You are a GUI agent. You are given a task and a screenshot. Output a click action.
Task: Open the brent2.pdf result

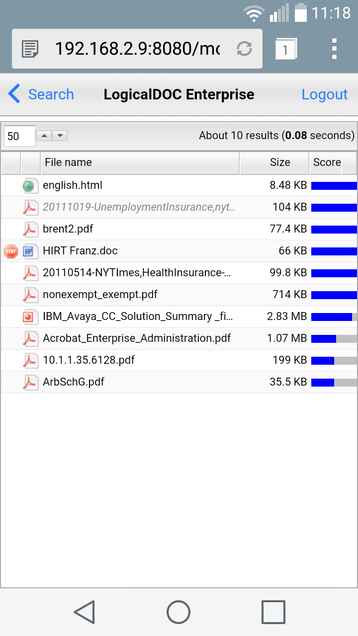point(68,229)
